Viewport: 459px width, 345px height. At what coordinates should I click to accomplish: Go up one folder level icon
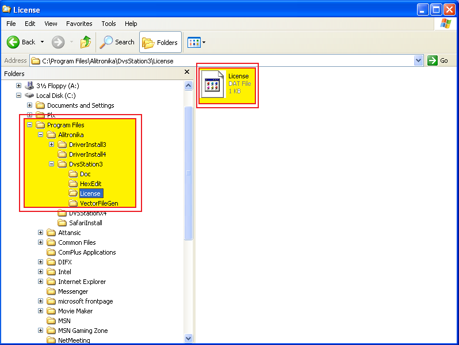86,42
